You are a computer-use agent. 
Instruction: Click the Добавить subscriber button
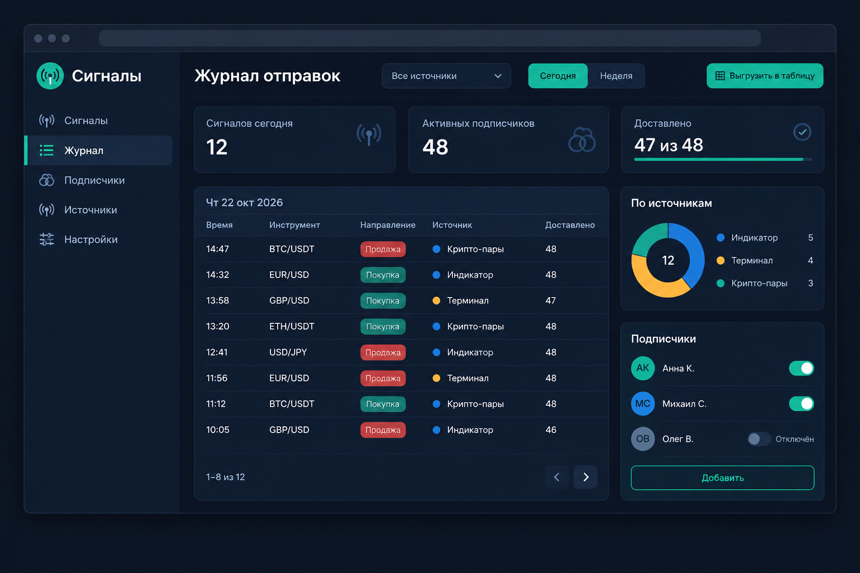pyautogui.click(x=722, y=478)
